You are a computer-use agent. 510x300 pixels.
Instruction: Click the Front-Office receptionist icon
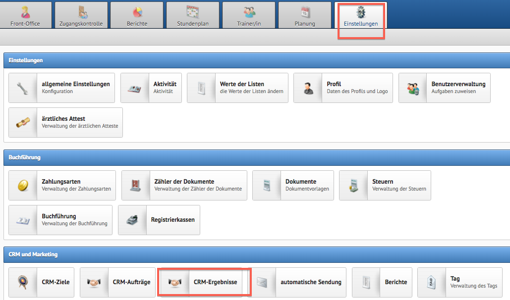pos(25,12)
